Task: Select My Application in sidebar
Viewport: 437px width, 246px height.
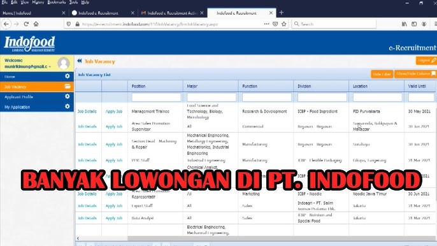Action: pyautogui.click(x=37, y=107)
